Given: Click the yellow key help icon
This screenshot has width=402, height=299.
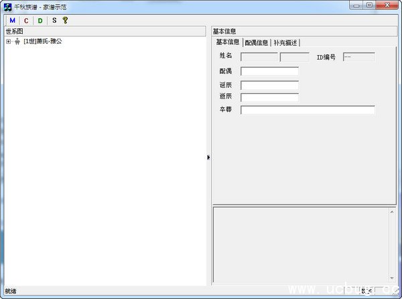Looking at the screenshot, I should [65, 21].
